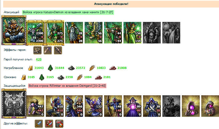Click the attacker archer unit with 44
This screenshot has width=219, height=129.
(x=113, y=33)
